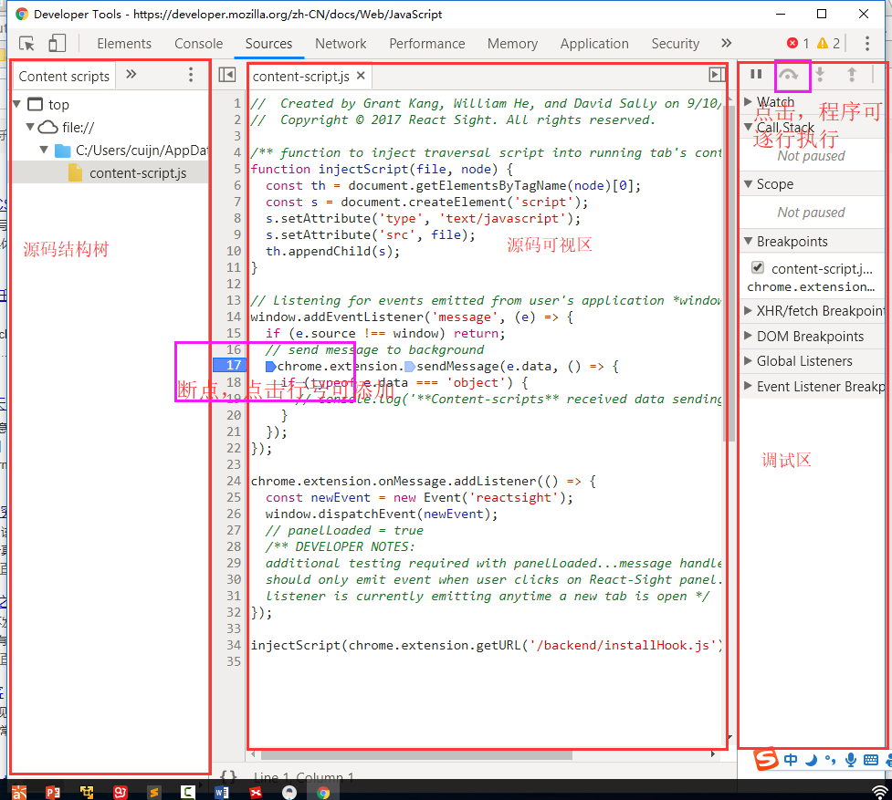Open Word from the taskbar

tap(222, 792)
